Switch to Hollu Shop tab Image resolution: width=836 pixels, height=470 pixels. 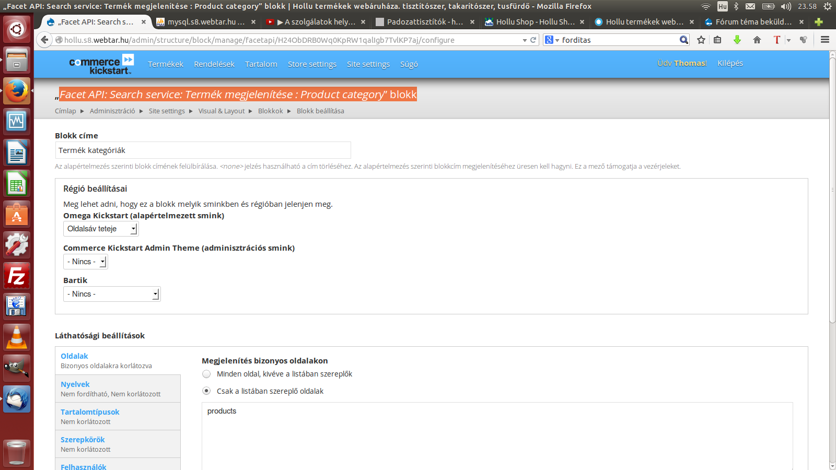[x=535, y=22]
